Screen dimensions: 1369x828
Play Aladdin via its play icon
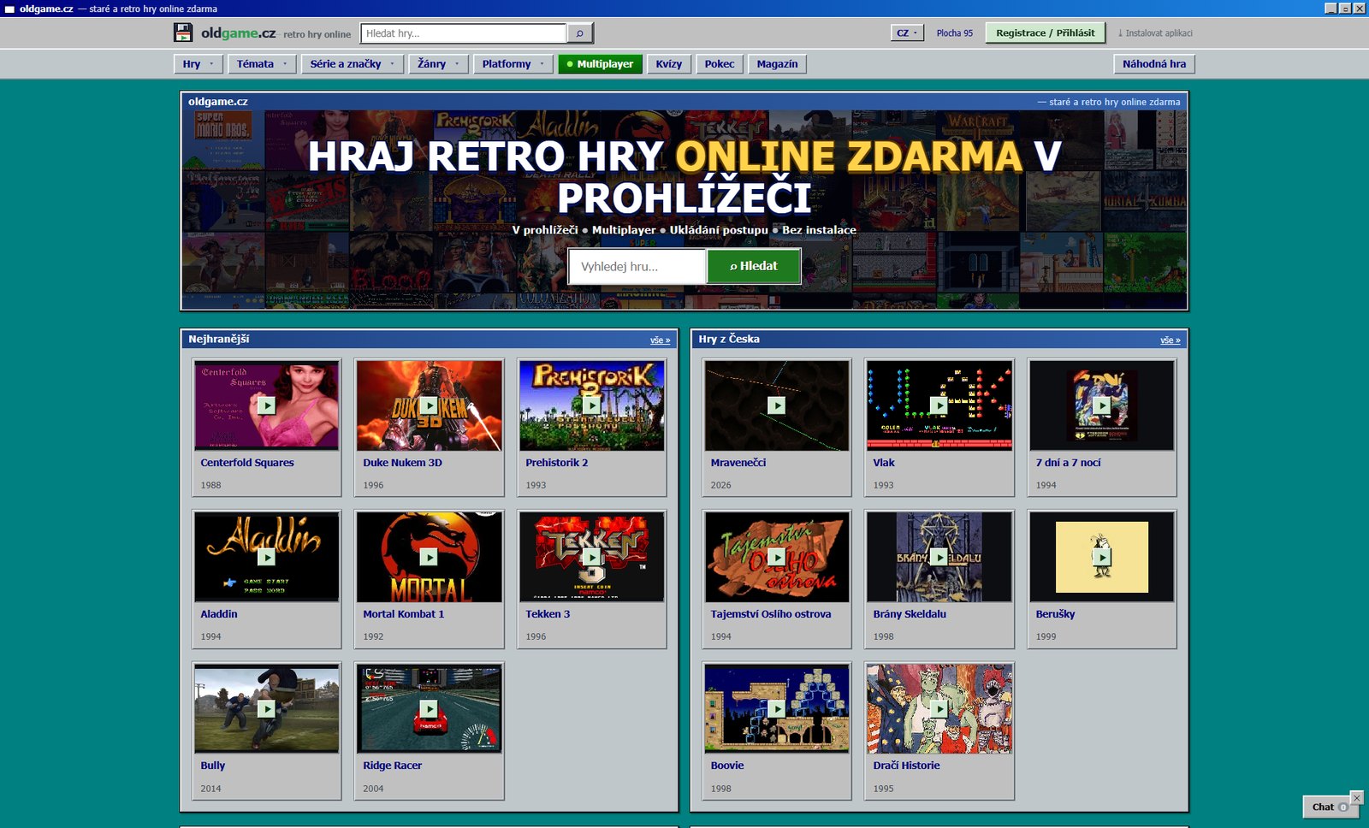[266, 557]
